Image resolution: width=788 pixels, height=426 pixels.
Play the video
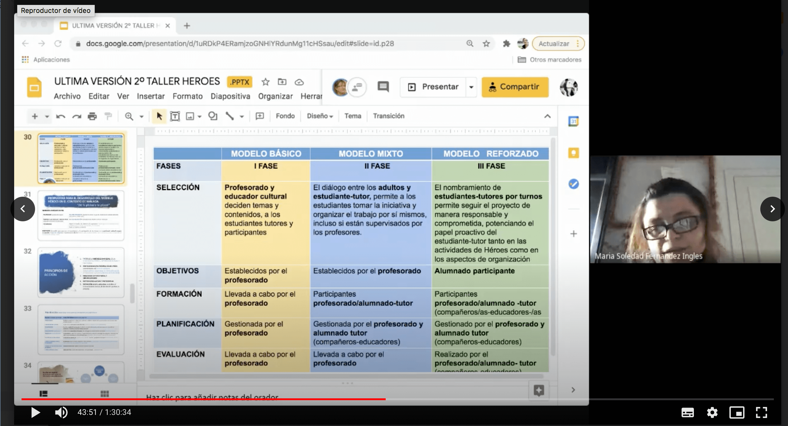(36, 412)
